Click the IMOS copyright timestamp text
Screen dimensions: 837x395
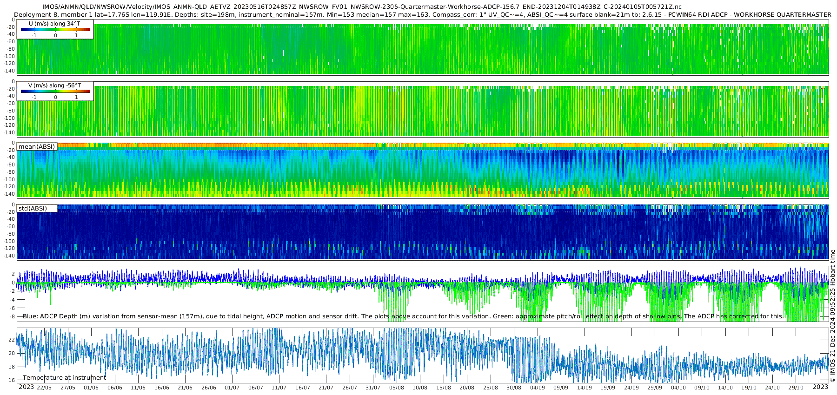click(832, 316)
